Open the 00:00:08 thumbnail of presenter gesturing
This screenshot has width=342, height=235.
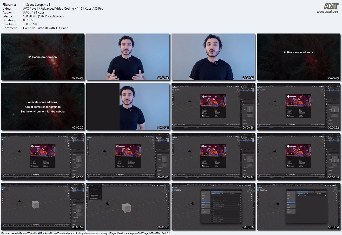pyautogui.click(x=128, y=57)
